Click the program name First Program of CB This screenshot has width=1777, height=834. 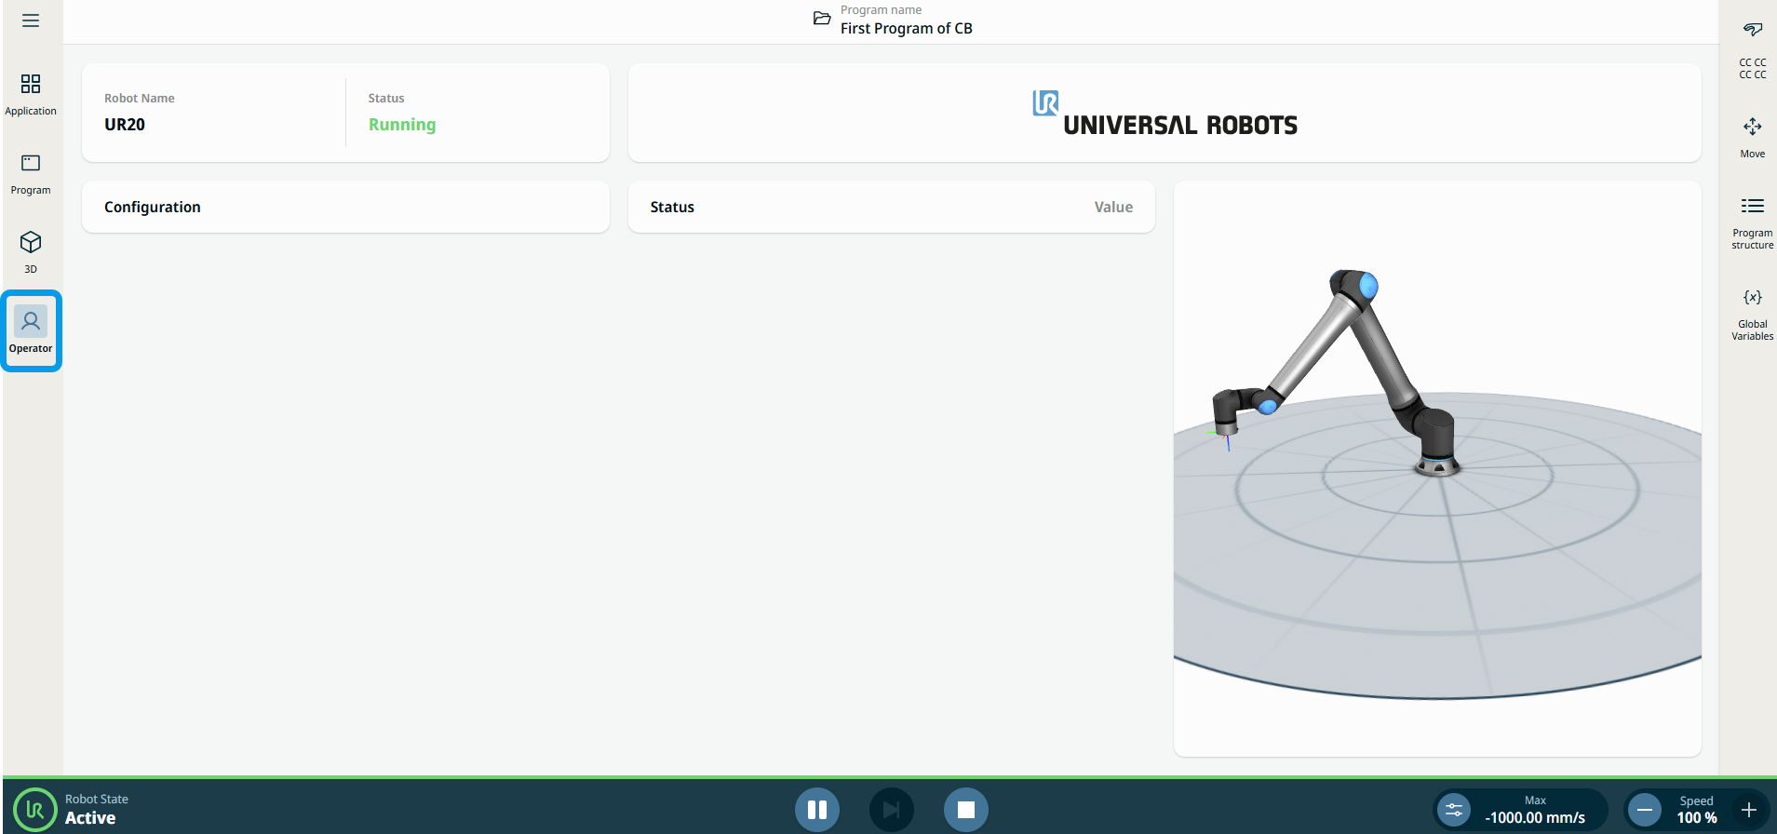906,29
